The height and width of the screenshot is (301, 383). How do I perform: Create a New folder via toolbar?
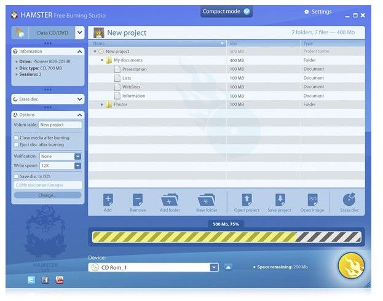coord(207,200)
